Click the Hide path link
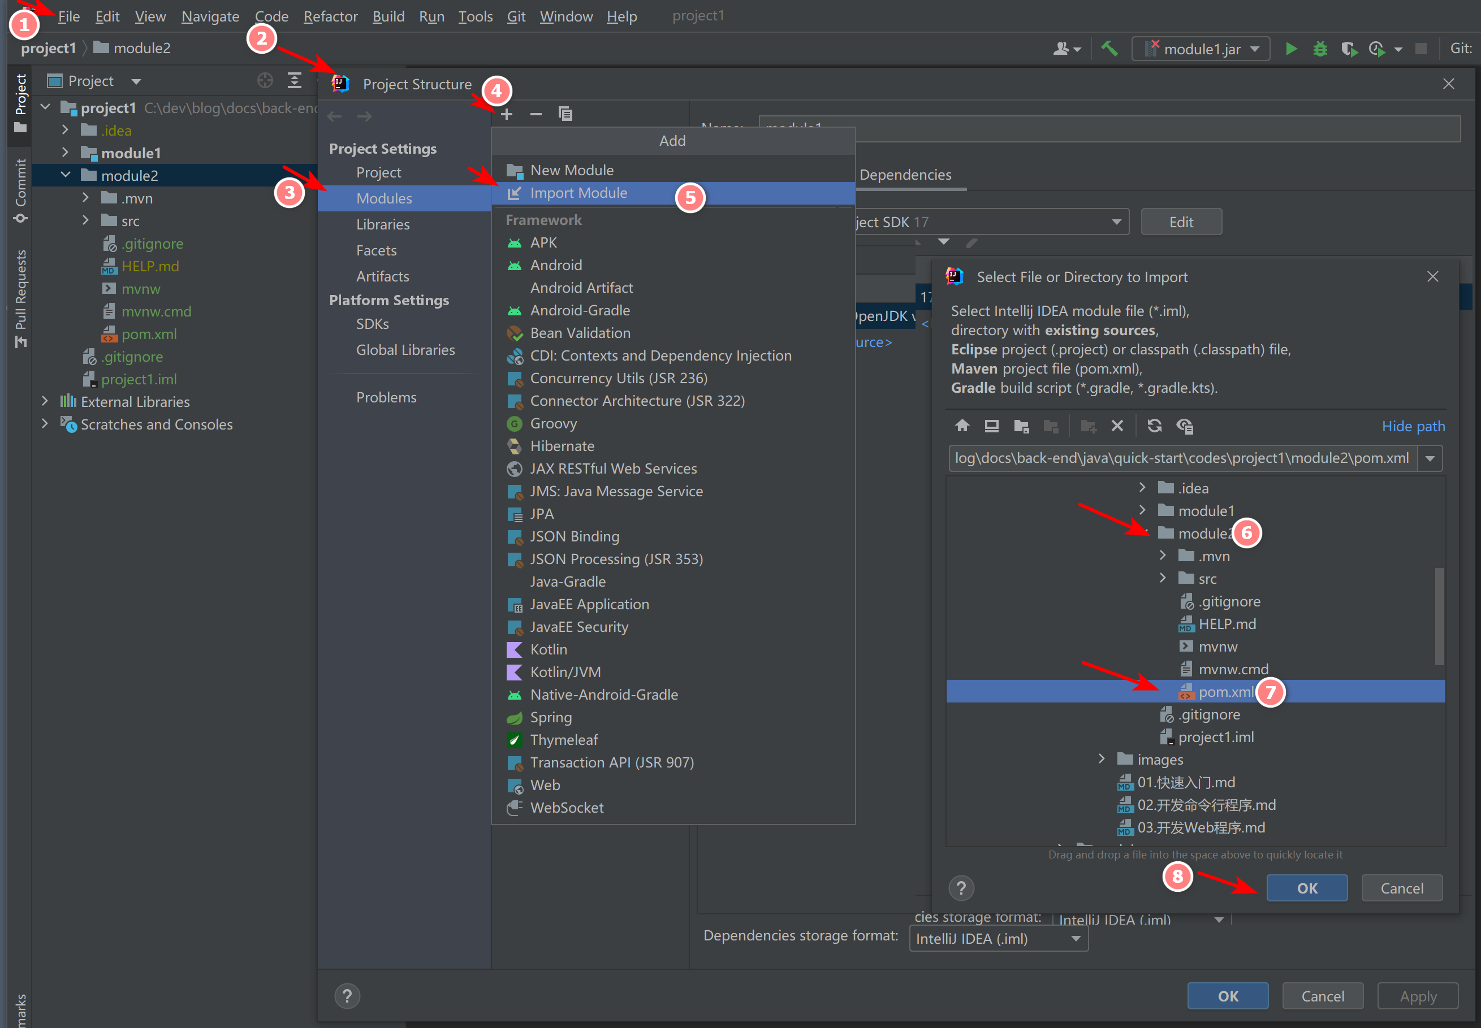Viewport: 1481px width, 1028px height. point(1413,426)
